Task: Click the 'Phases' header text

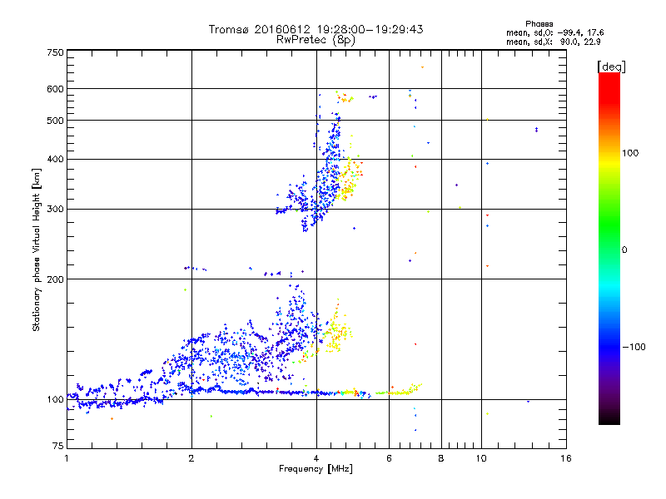Action: [x=539, y=24]
